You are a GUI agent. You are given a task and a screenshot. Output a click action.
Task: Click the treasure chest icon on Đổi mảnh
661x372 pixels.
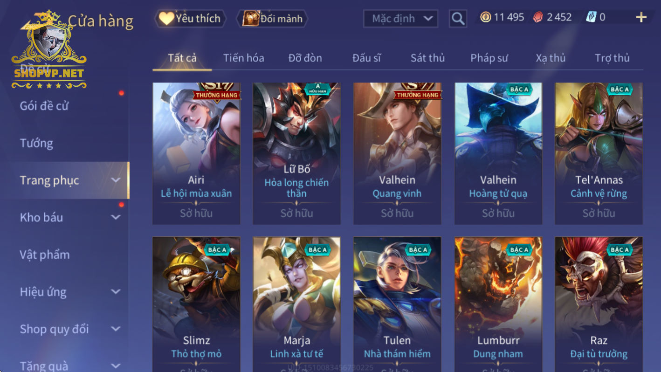tap(251, 18)
